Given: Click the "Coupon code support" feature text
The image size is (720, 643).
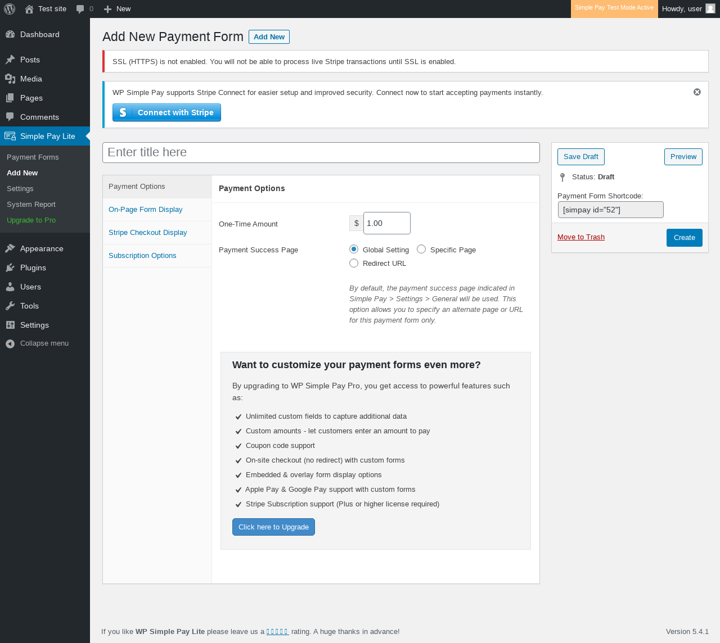Looking at the screenshot, I should click(x=280, y=446).
